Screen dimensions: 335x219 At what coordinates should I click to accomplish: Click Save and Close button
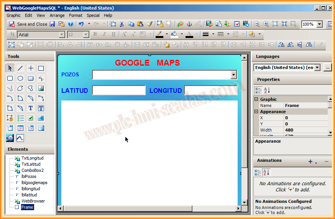point(28,24)
